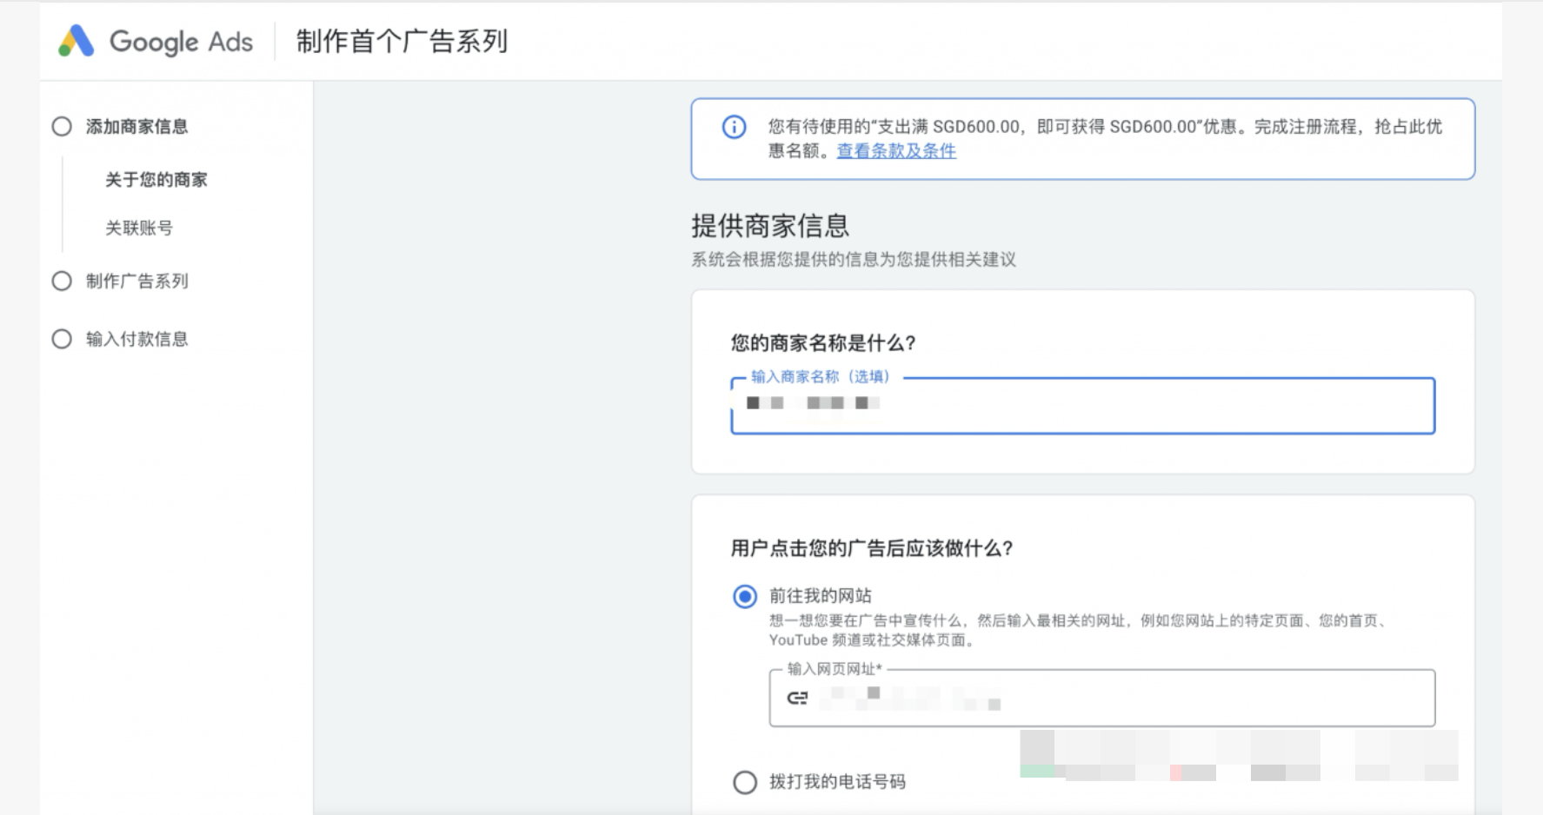Click the step circle beside 制作广告系列
The image size is (1543, 815).
click(x=62, y=282)
